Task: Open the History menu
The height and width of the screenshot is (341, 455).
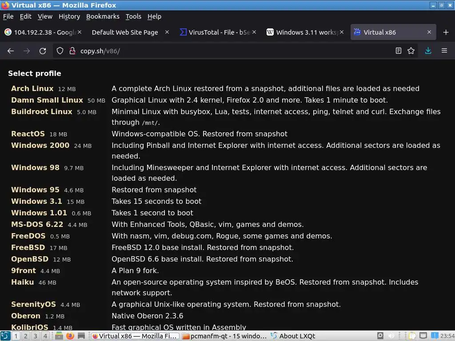Action: pyautogui.click(x=69, y=16)
